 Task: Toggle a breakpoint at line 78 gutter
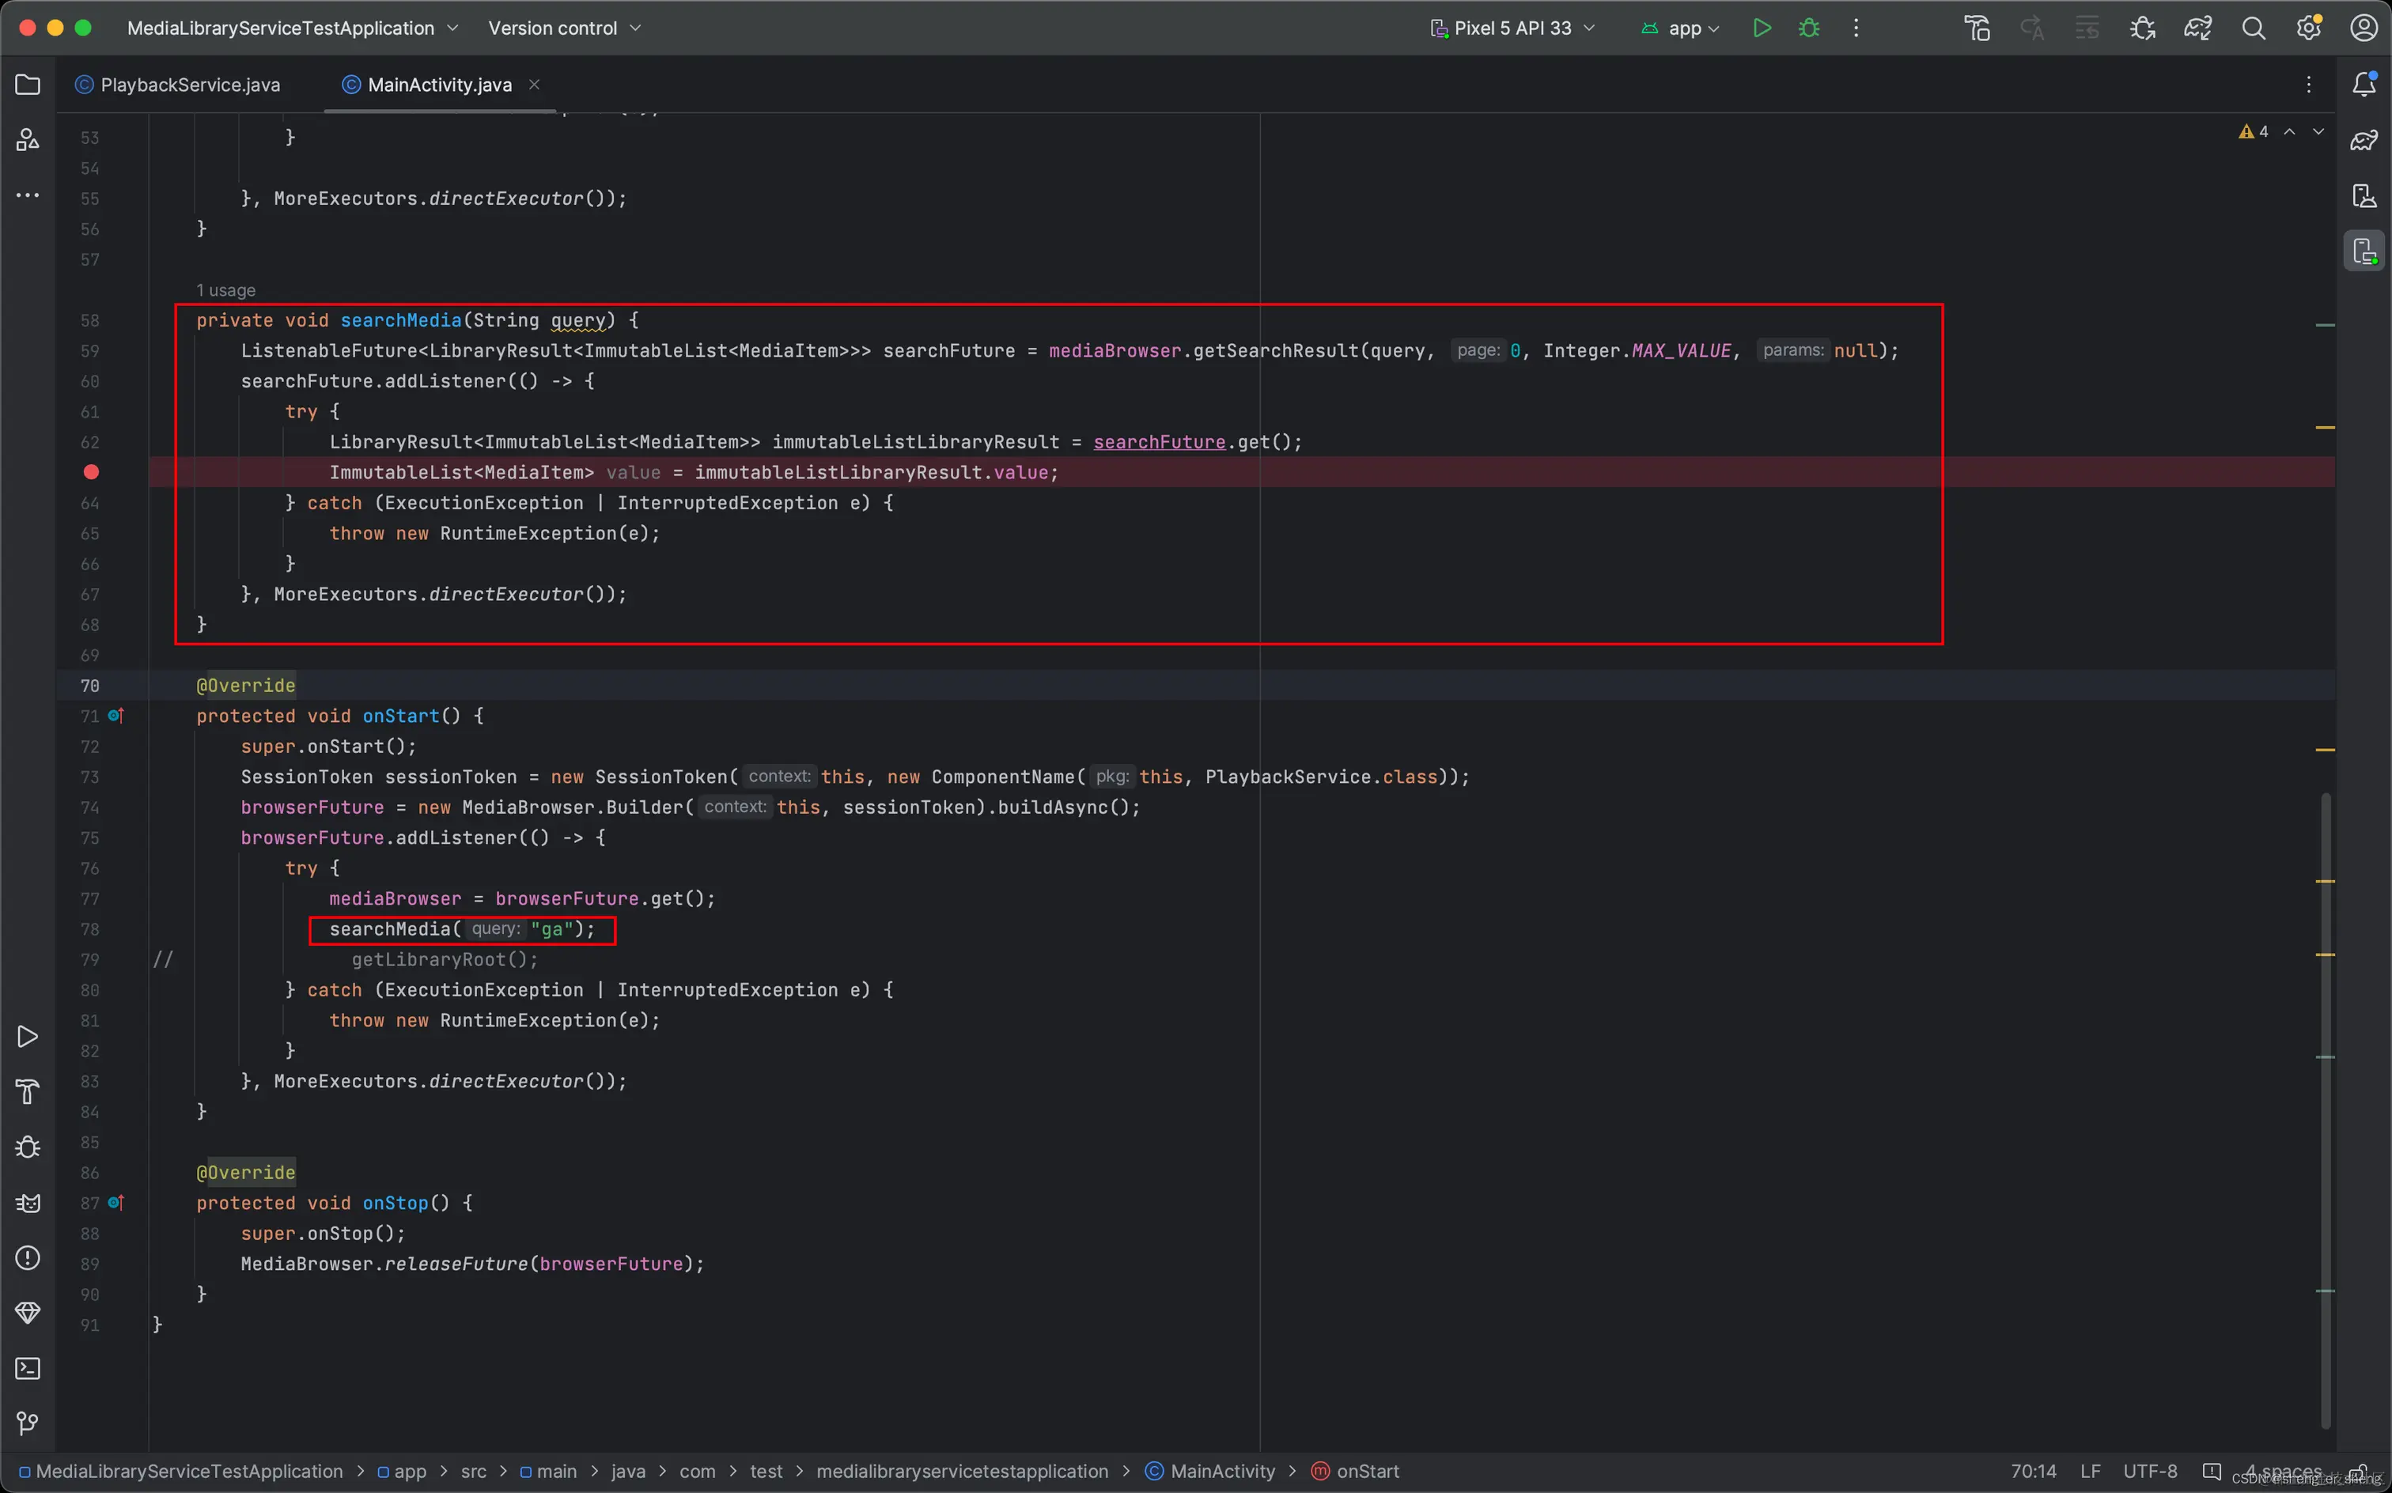(91, 929)
